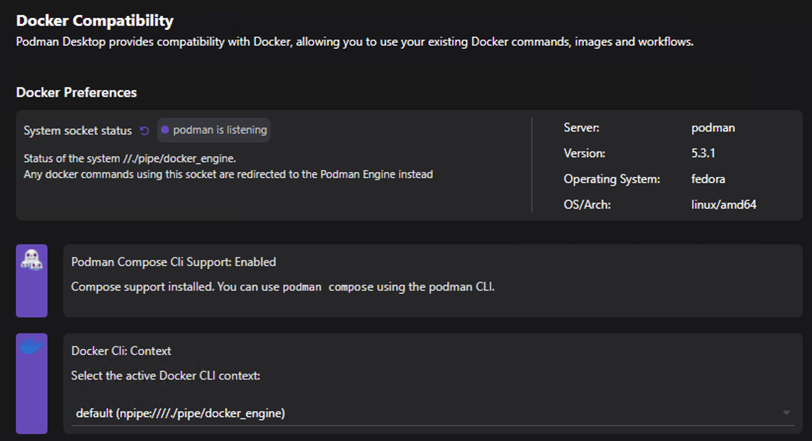Click the 'podman compose' command text
This screenshot has height=441, width=812.
pos(328,287)
